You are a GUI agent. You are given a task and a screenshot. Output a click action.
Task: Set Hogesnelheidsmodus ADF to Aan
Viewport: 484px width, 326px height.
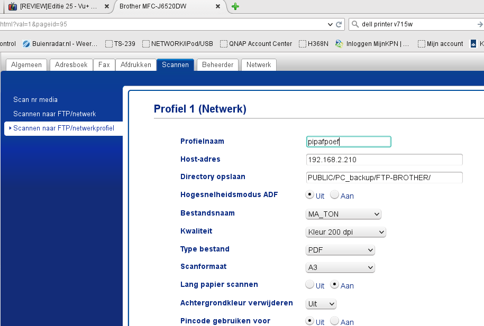coord(334,195)
